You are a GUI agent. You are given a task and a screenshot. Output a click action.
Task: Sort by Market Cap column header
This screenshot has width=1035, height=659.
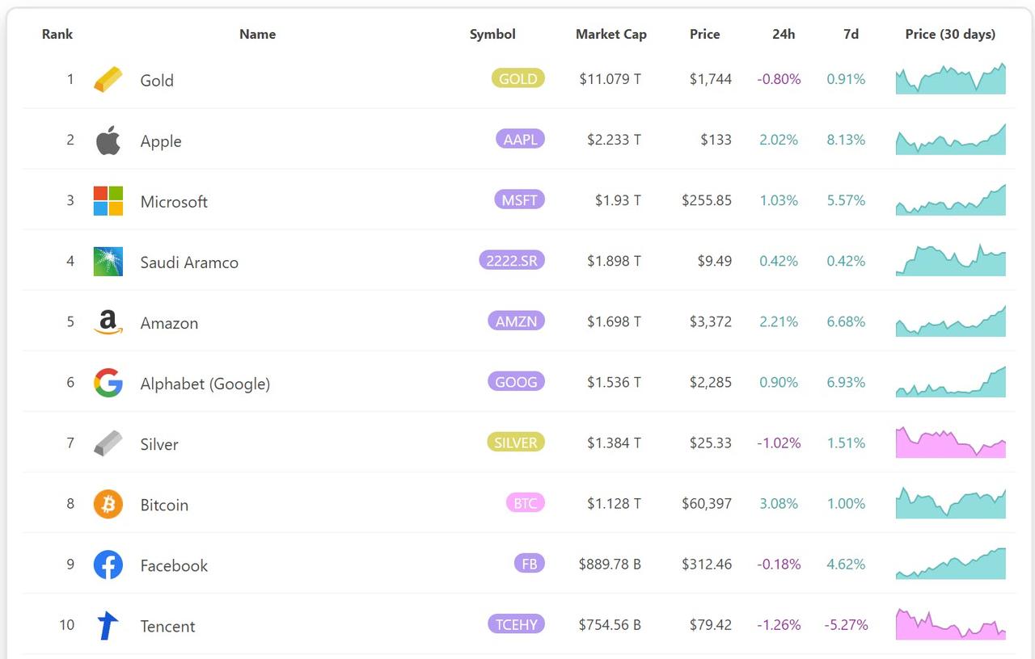tap(610, 34)
